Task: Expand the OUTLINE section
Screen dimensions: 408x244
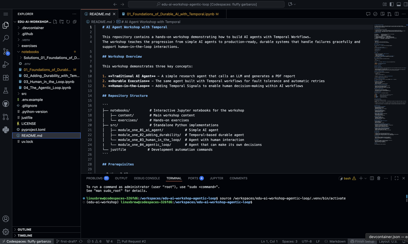Action: 47,229
